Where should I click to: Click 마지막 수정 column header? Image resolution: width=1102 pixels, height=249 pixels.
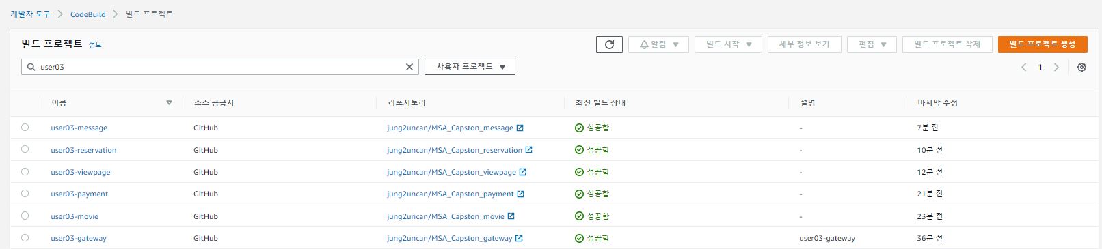click(937, 103)
